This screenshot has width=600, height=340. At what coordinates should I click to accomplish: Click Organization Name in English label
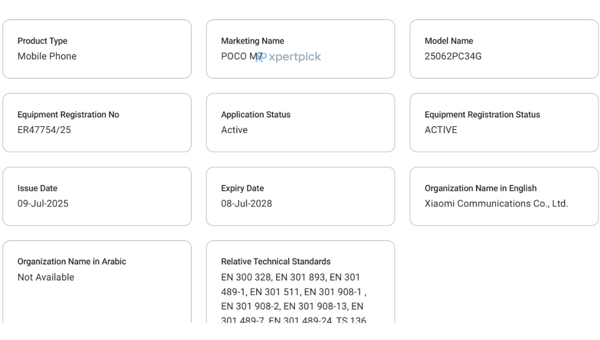point(480,188)
